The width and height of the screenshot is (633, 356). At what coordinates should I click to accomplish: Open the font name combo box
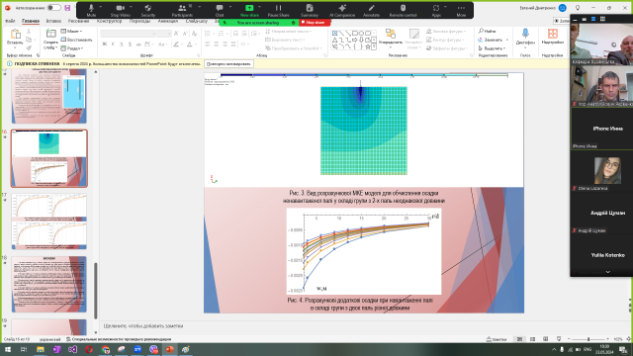click(128, 34)
